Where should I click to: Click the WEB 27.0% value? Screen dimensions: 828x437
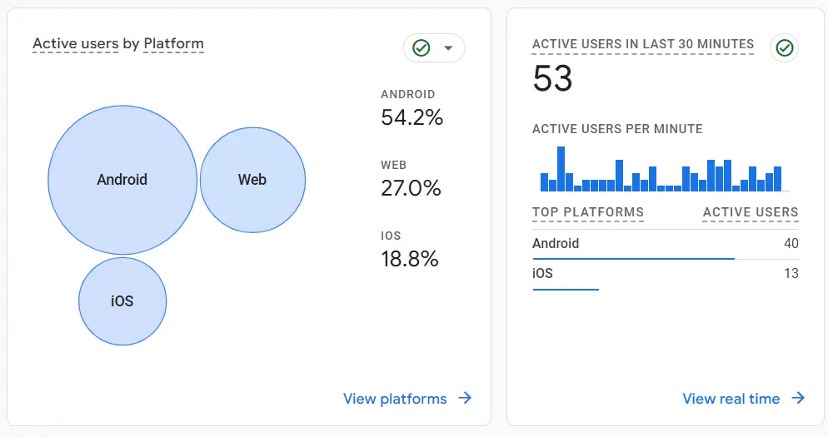point(411,188)
